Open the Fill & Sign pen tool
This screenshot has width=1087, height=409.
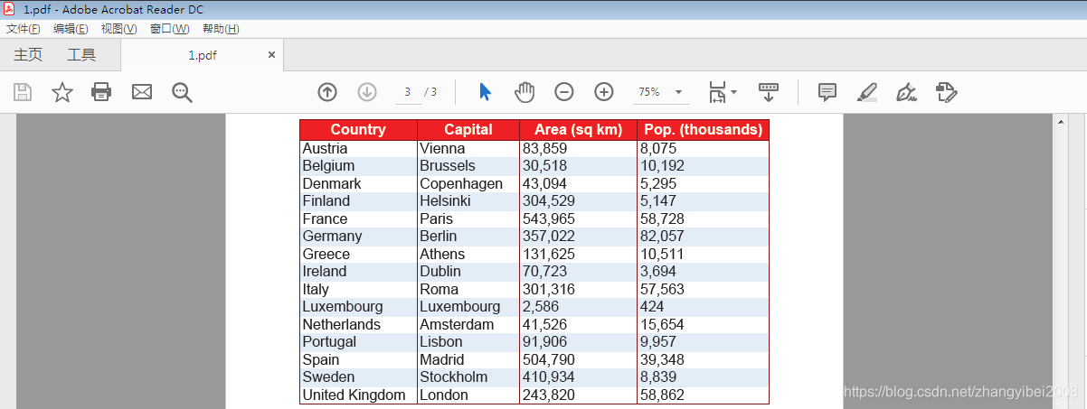point(906,92)
